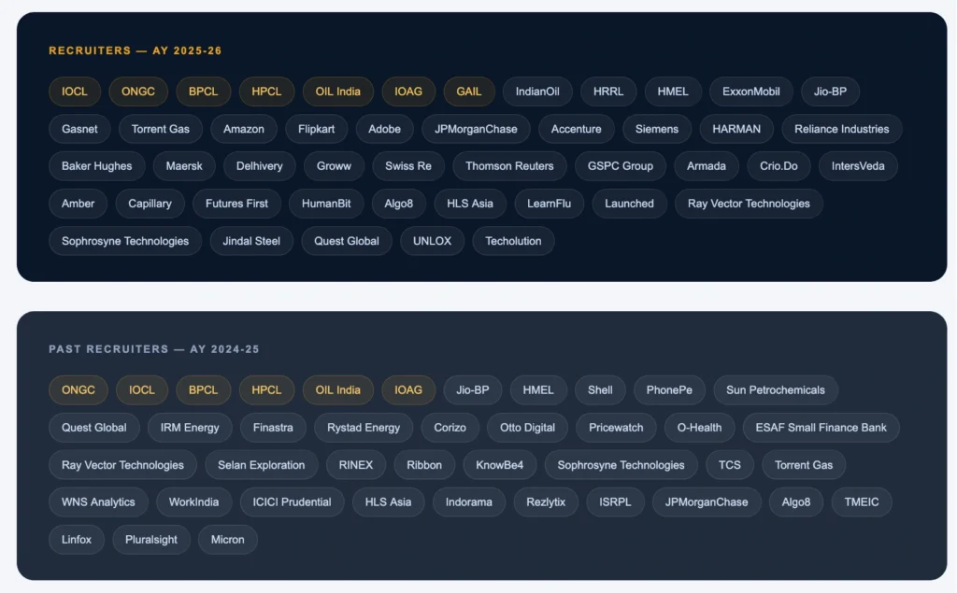Click the ICICI Prudential chip
Image resolution: width=957 pixels, height=593 pixels.
(292, 502)
